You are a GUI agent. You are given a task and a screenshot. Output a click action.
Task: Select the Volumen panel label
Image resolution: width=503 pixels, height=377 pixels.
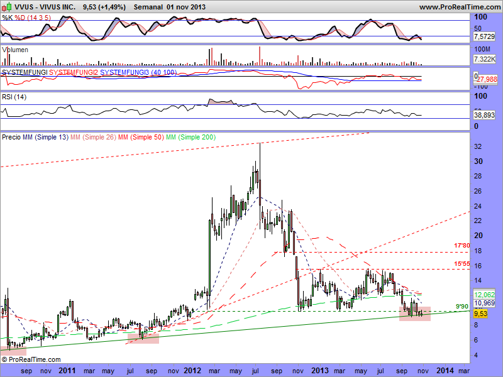(x=15, y=50)
